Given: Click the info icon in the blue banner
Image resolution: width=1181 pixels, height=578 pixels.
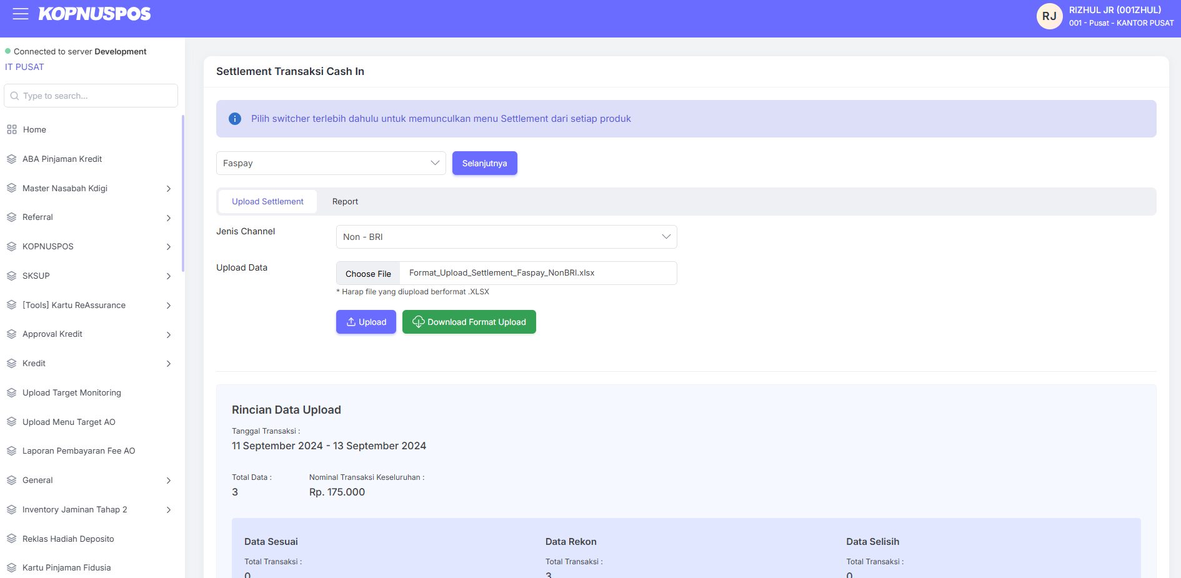Looking at the screenshot, I should 234,118.
